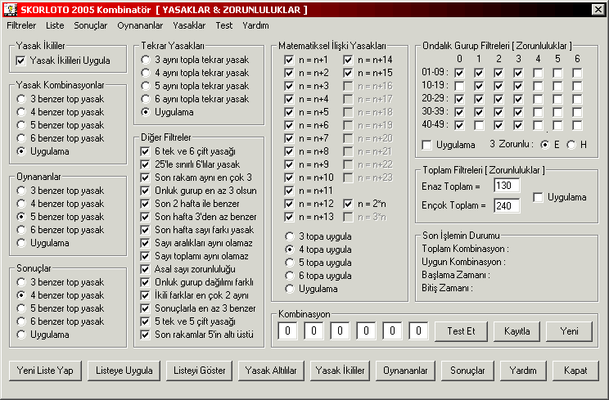Click the Yasak İkililer bottom button
The height and width of the screenshot is (400, 609).
click(341, 371)
